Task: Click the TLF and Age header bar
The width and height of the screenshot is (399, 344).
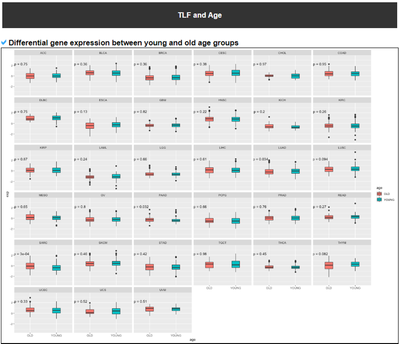Action: click(x=199, y=15)
